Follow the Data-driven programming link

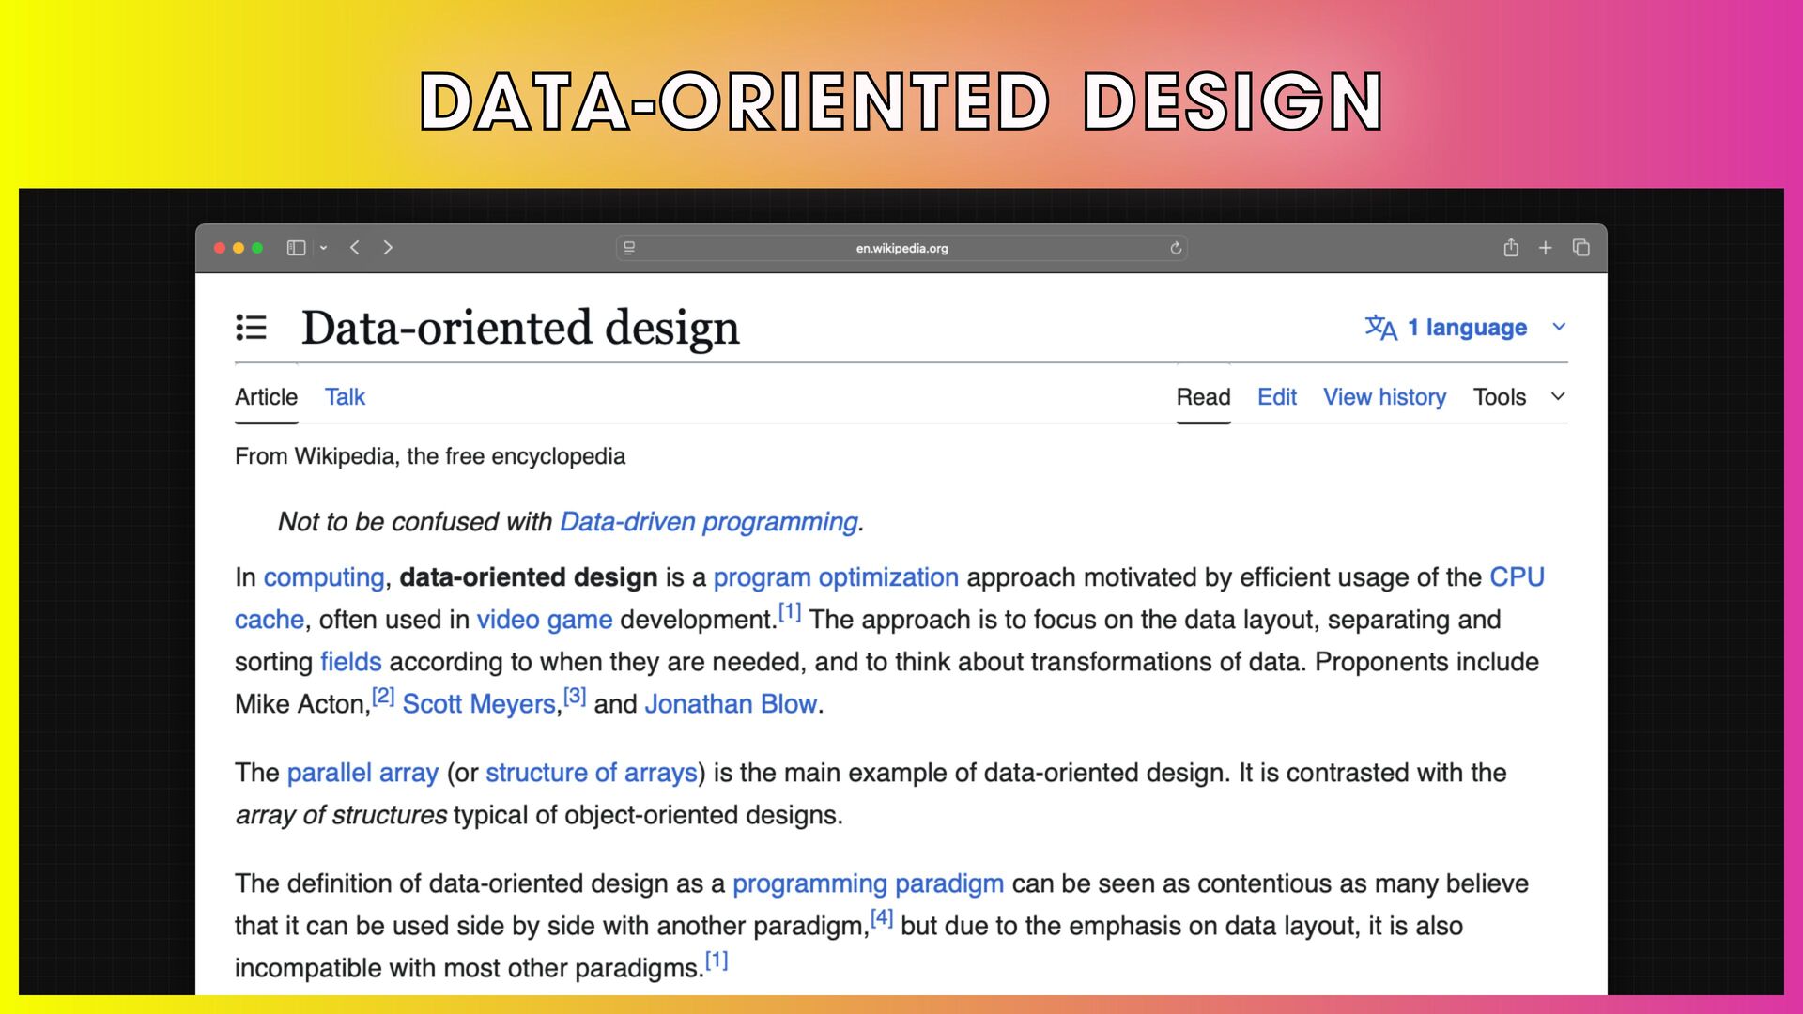[709, 522]
